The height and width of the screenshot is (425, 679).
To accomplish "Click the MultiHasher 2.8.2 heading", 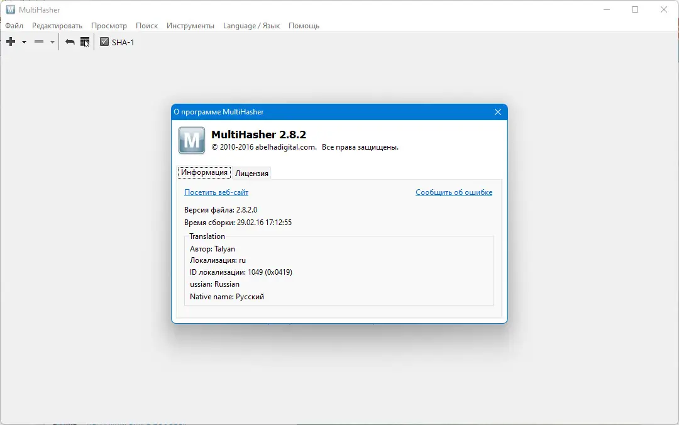I will pyautogui.click(x=258, y=135).
